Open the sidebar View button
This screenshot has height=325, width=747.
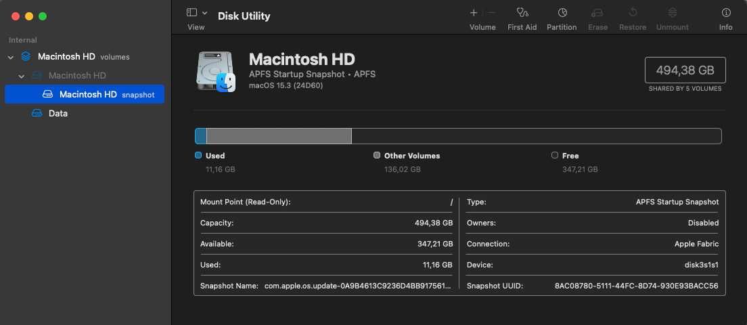(191, 12)
